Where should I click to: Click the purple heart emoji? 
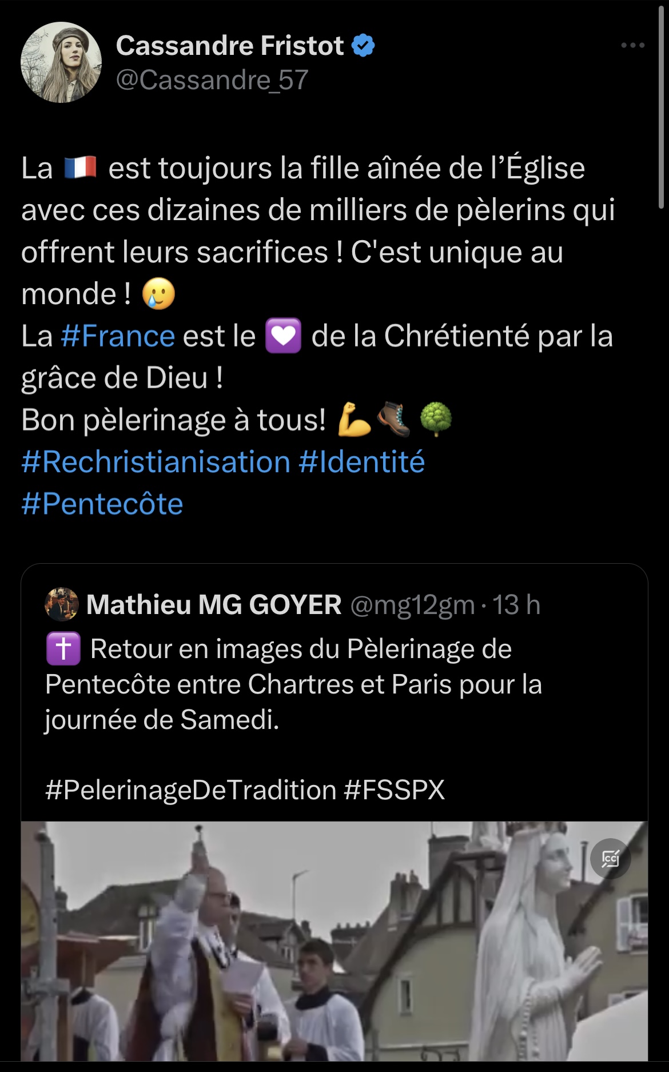click(x=283, y=336)
